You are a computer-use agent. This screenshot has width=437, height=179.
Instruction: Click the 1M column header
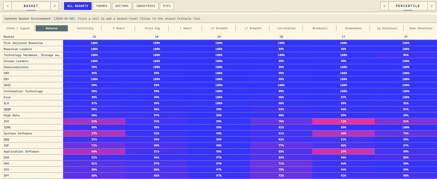tap(219, 37)
